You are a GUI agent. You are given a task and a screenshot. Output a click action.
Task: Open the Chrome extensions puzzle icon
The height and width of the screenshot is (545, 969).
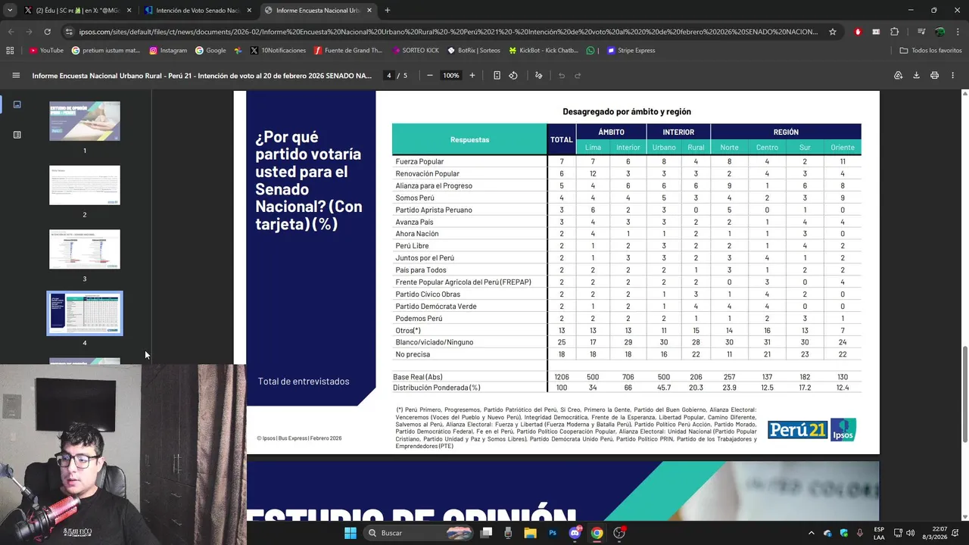[894, 32]
